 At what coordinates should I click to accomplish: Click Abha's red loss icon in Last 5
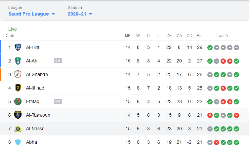tap(217, 142)
